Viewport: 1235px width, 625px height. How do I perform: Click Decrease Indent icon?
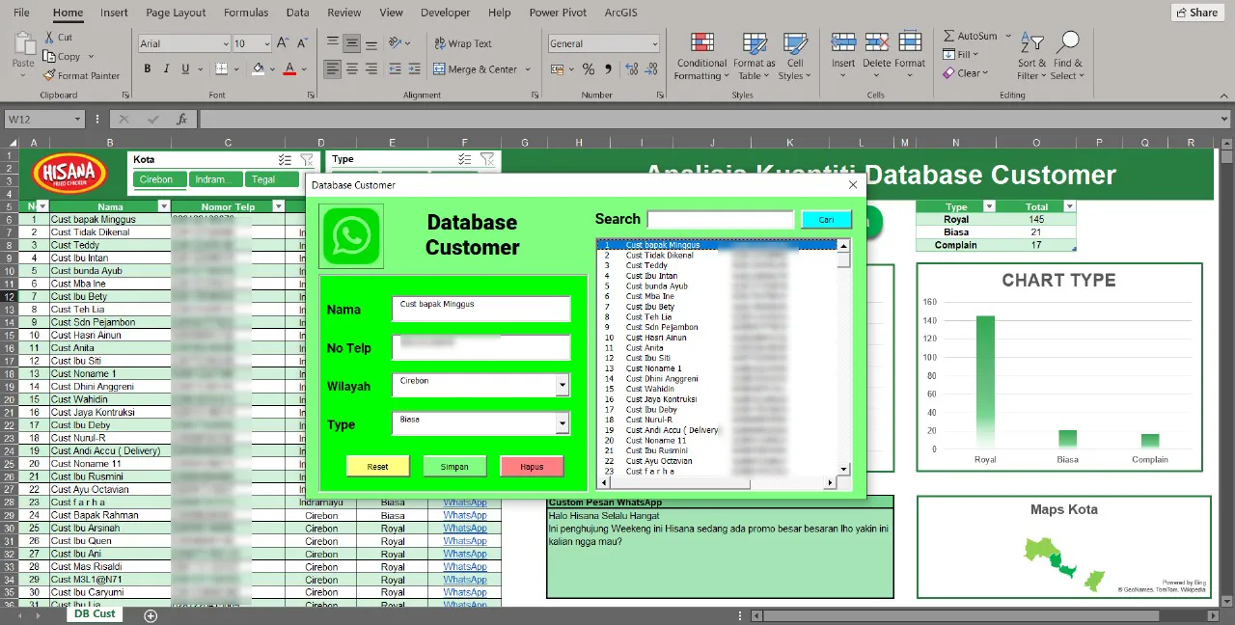(x=397, y=69)
